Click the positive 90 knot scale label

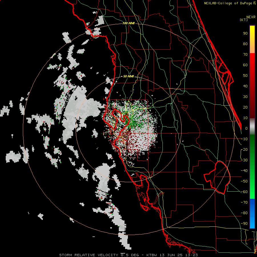tap(245, 33)
